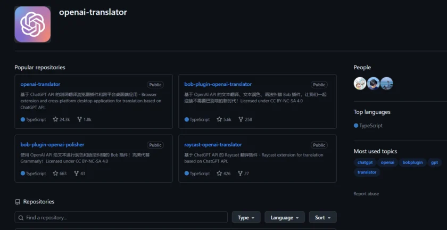Screen dimensions: 447x230
Task: Click the star icon showing 663
Action: (x=55, y=173)
